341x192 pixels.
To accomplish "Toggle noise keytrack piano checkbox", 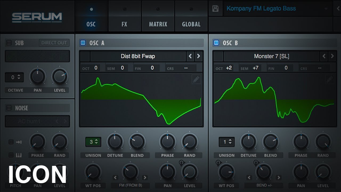I will coord(11,155).
